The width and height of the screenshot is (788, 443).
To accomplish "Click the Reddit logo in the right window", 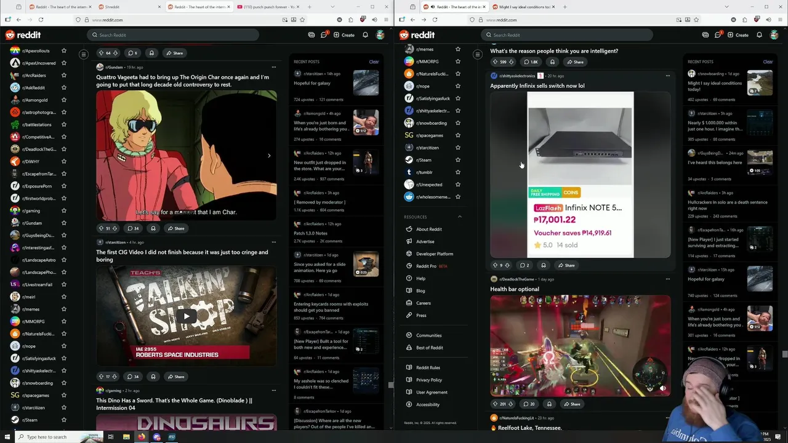I will click(417, 35).
